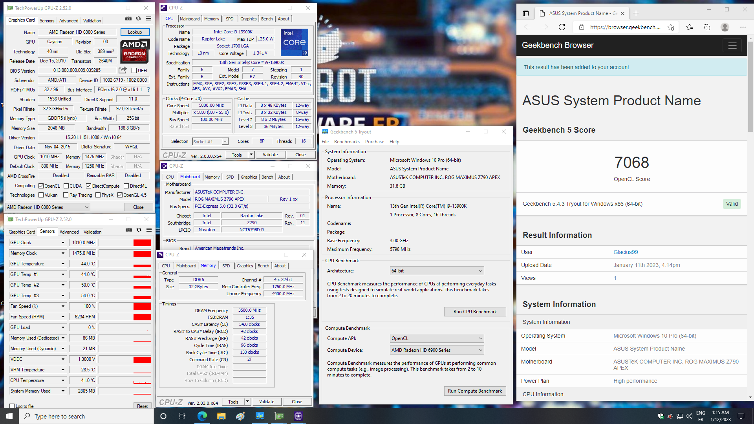Switch to Validation tab in top GPU-Z window
Image resolution: width=754 pixels, height=424 pixels.
pyautogui.click(x=92, y=21)
